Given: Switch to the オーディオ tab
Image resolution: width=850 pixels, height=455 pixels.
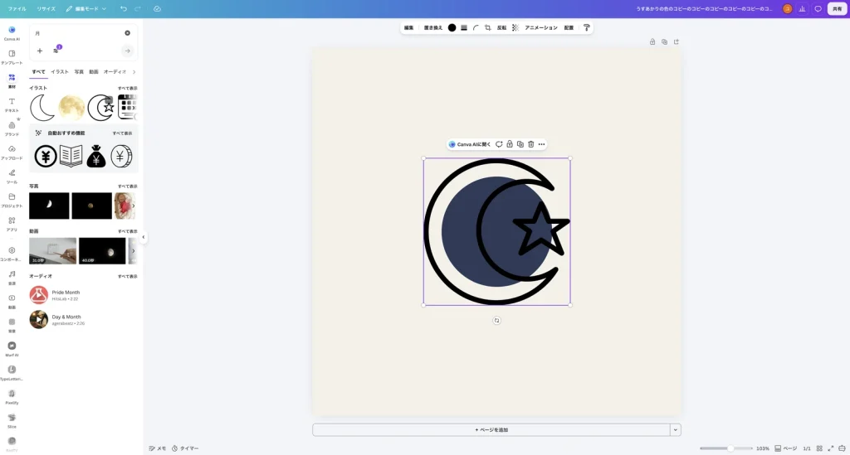Looking at the screenshot, I should pos(115,71).
